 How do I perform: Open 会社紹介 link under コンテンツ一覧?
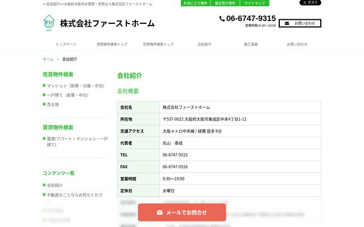pos(55,186)
